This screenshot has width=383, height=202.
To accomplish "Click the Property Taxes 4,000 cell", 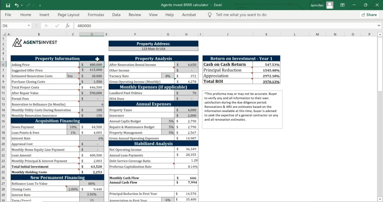I will pyautogui.click(x=186, y=110).
